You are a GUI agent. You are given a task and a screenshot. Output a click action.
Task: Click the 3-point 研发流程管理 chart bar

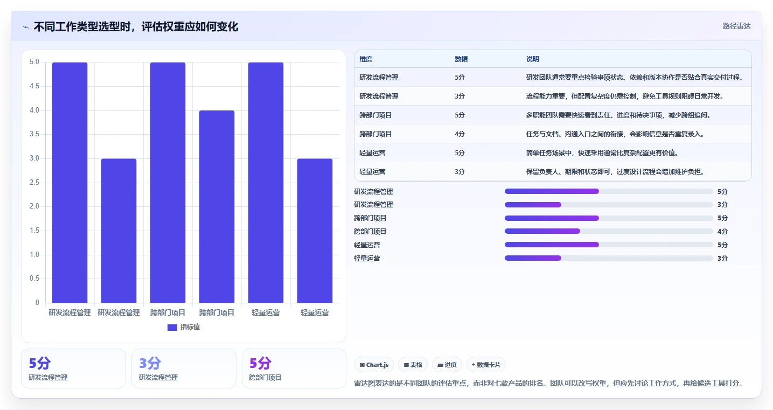click(x=119, y=231)
